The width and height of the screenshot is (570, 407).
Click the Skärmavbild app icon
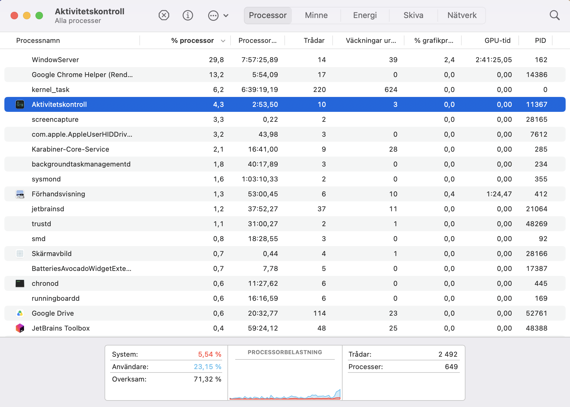tap(20, 254)
